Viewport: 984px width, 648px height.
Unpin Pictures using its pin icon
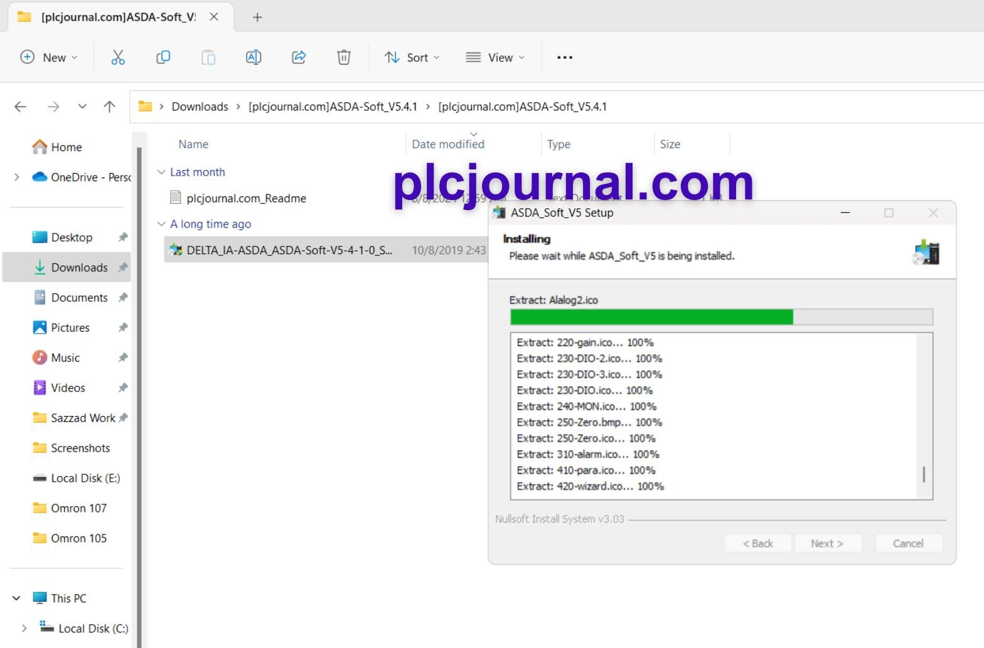tap(123, 327)
